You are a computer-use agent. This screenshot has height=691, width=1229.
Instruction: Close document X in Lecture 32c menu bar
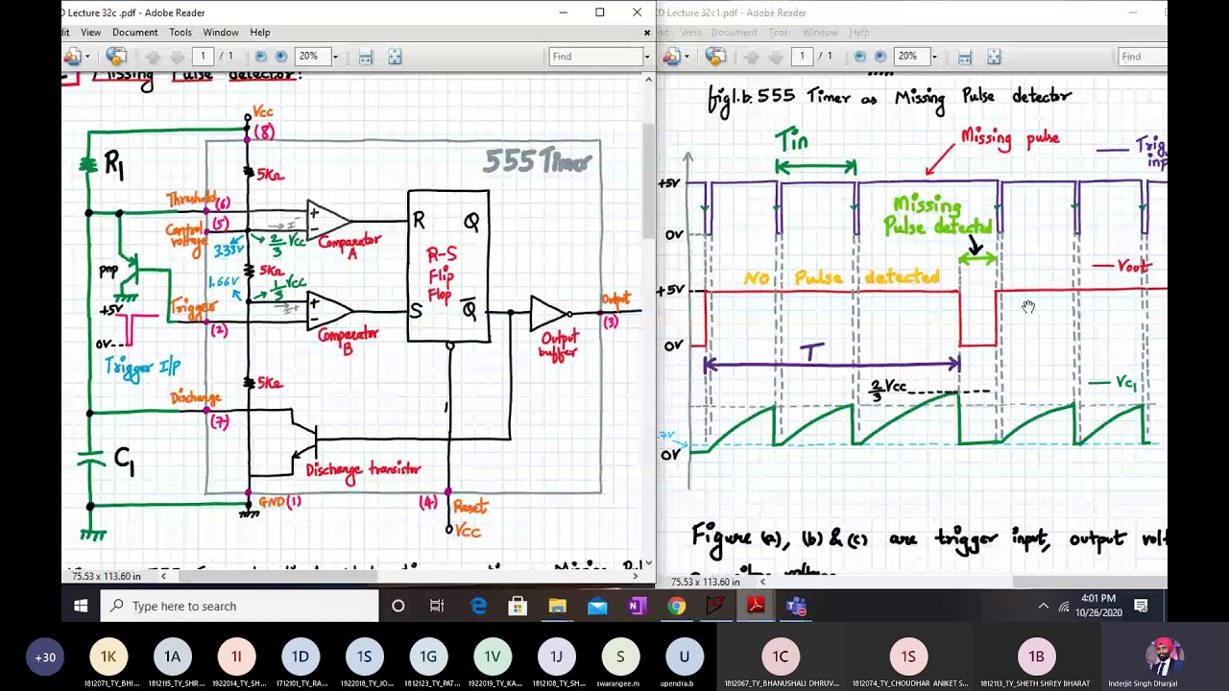point(647,33)
